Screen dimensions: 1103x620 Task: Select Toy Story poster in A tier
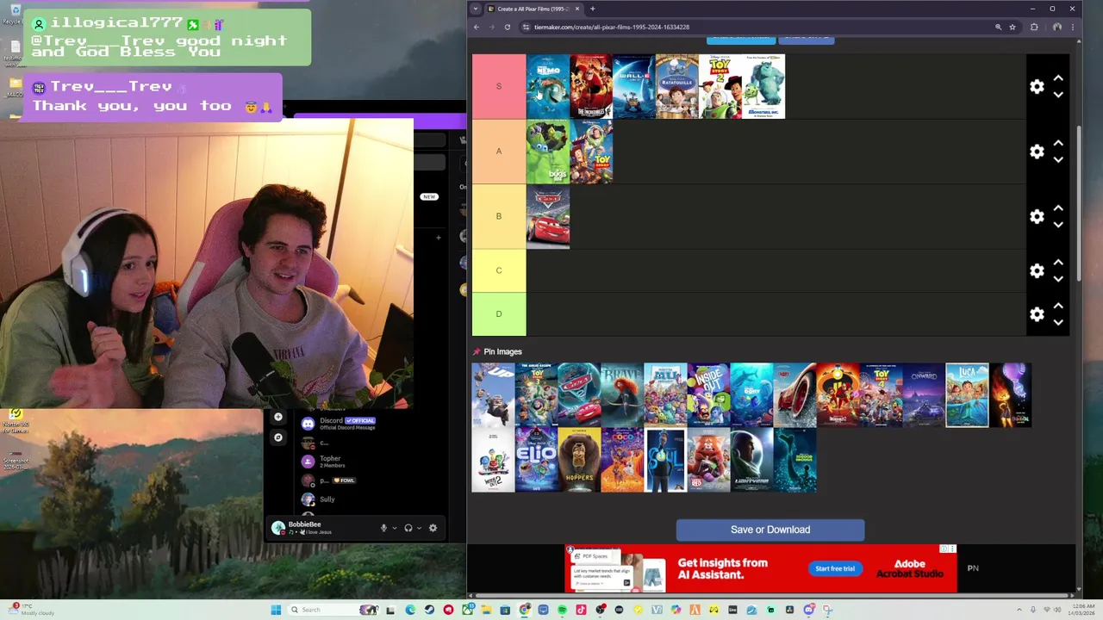(591, 152)
